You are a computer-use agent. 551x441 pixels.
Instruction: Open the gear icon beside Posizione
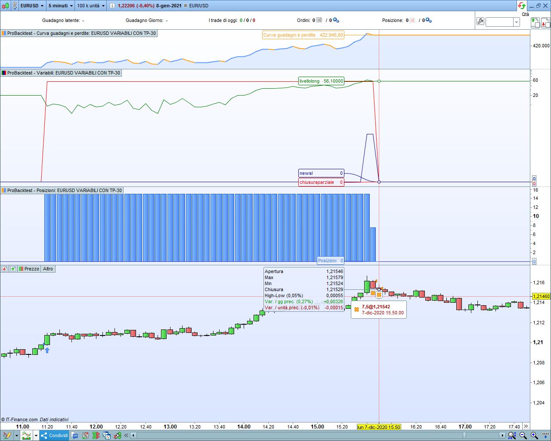[428, 20]
